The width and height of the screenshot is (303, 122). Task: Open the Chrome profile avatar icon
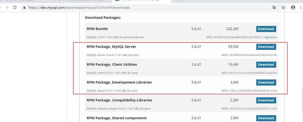coord(293,8)
